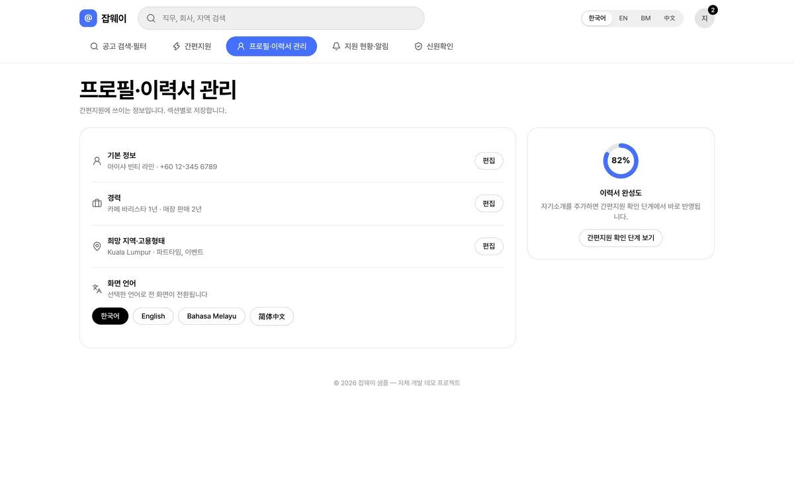The height and width of the screenshot is (496, 794).
Task: Open the 공고 검색·필터 tab
Action: [118, 46]
